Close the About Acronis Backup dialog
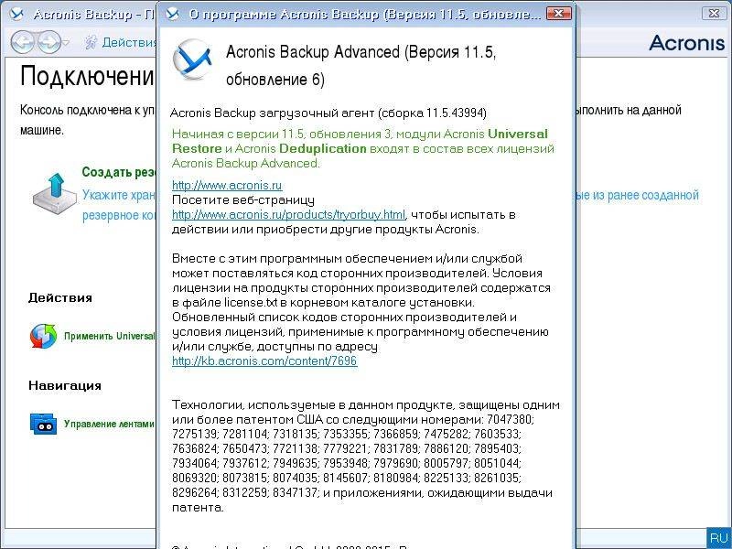This screenshot has width=732, height=549. click(559, 14)
